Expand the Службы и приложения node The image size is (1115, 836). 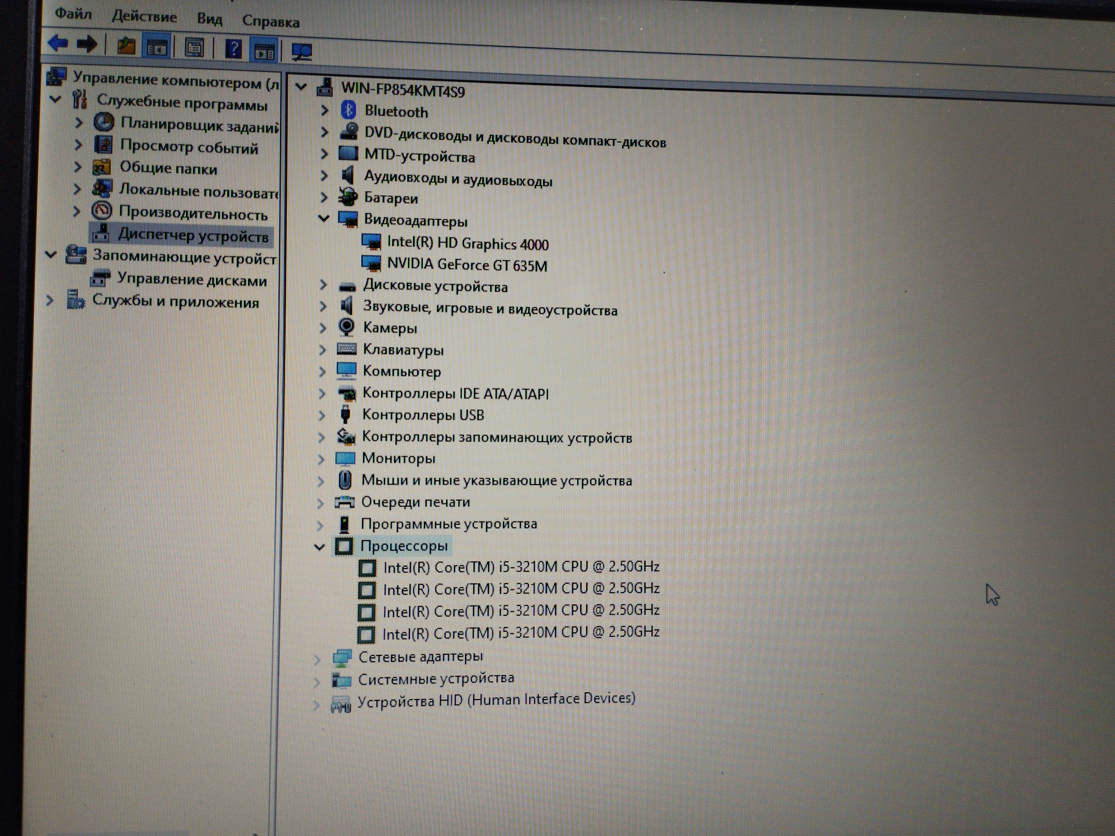pyautogui.click(x=50, y=300)
